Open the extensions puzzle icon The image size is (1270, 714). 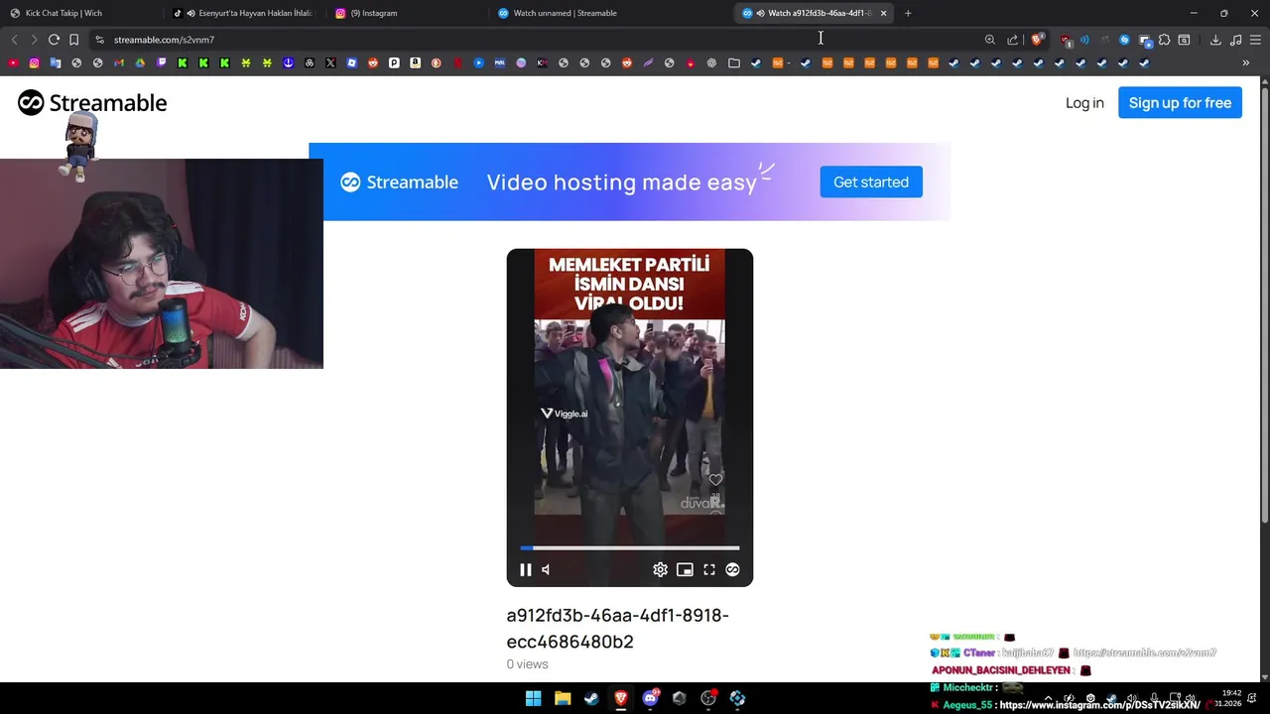(1164, 40)
